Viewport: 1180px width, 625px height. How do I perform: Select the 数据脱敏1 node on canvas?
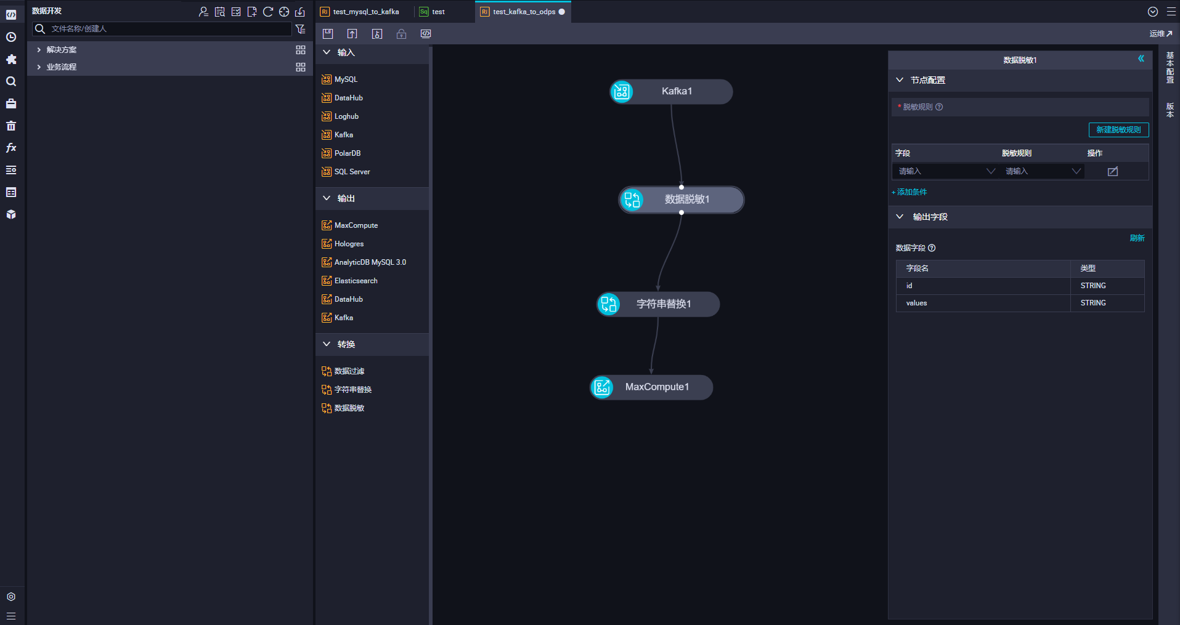[x=682, y=200]
